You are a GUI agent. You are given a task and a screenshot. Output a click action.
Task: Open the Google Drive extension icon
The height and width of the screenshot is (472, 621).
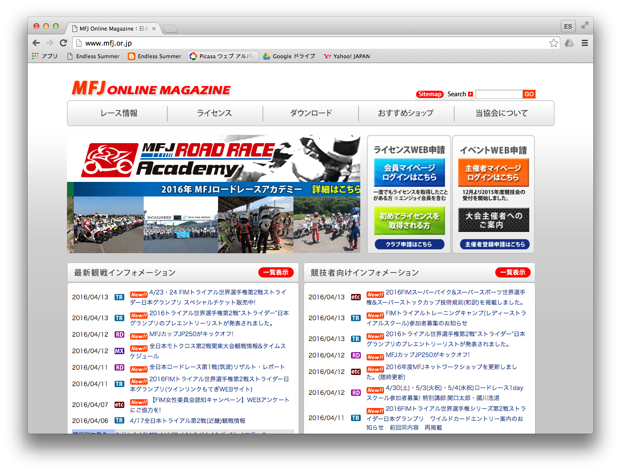[x=569, y=43]
